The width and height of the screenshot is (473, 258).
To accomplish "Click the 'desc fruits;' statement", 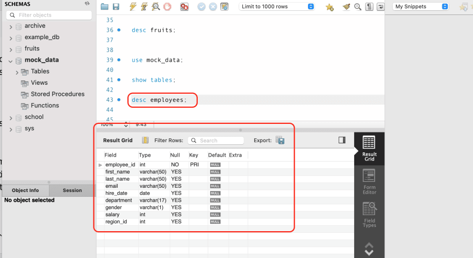I will 154,30.
